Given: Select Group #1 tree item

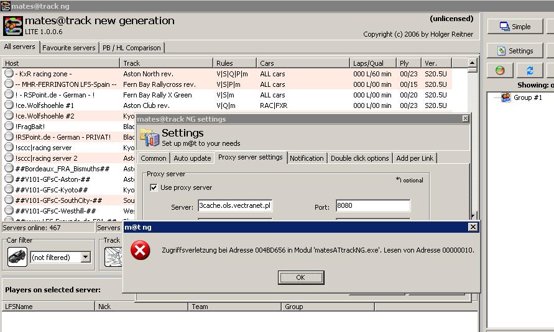Looking at the screenshot, I should (527, 97).
